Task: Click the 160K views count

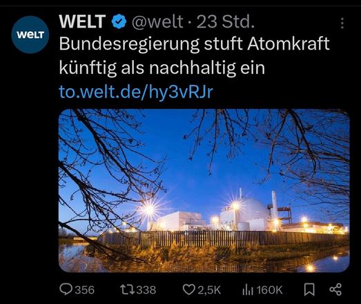Action: click(x=269, y=290)
